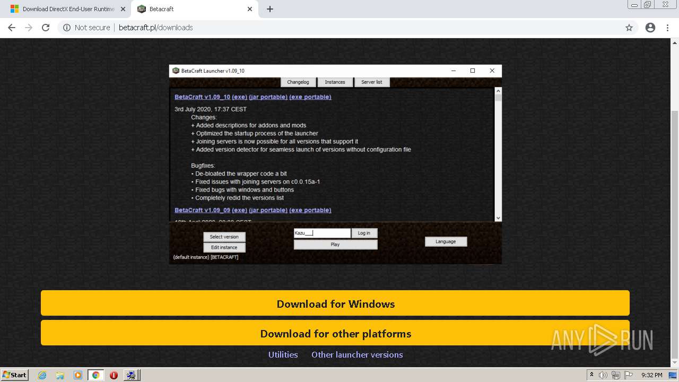Close the Betacraft tab
The height and width of the screenshot is (382, 679).
click(250, 9)
